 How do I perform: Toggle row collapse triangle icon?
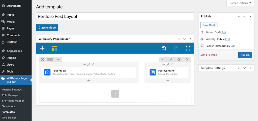coord(163,59)
